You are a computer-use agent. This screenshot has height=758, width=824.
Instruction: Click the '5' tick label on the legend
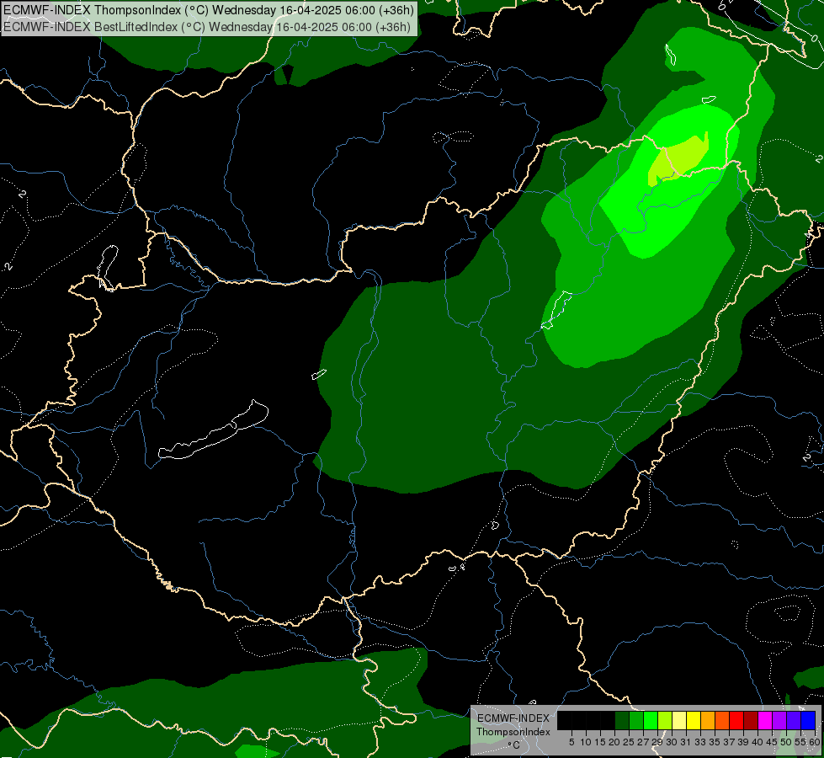571,742
